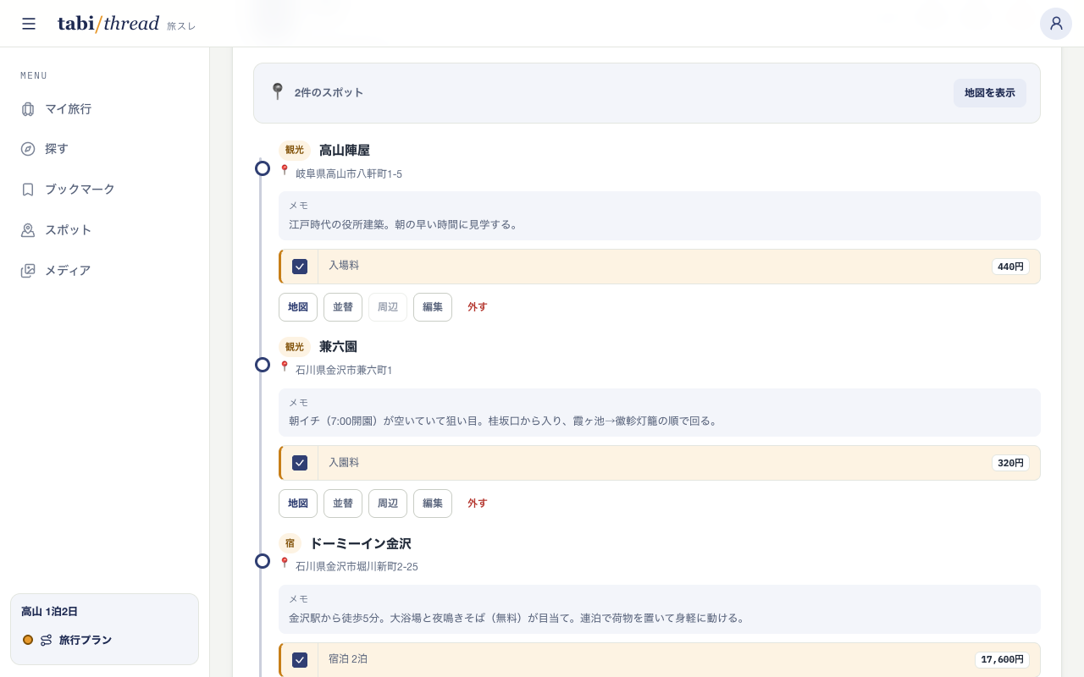Click the ドーミーイン金沢 spot title
Viewport: 1084px width, 677px height.
(360, 543)
